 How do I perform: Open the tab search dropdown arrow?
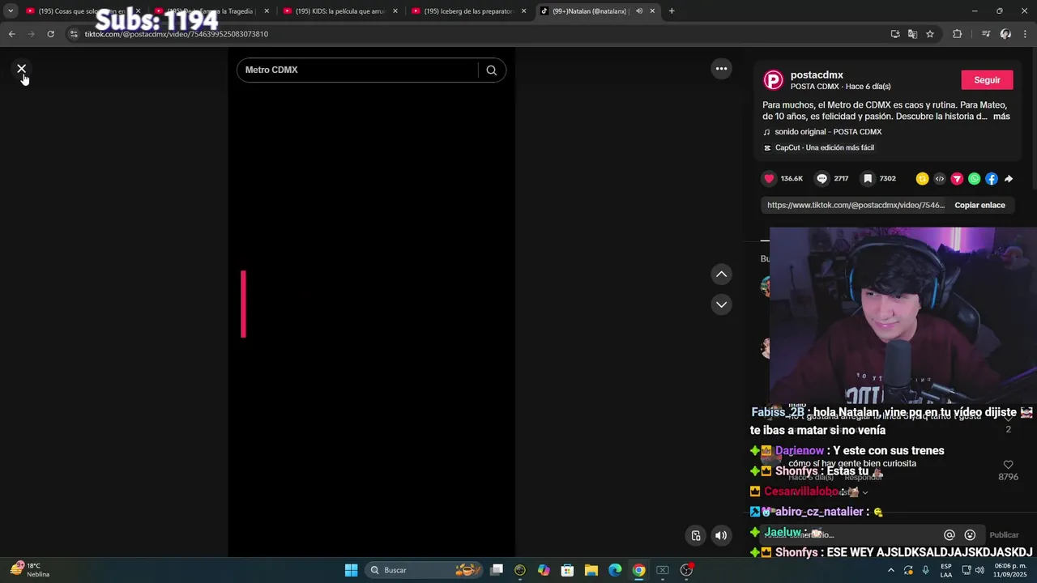10,11
